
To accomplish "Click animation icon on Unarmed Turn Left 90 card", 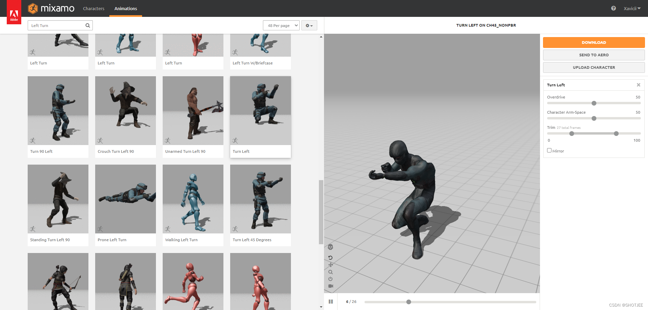I will [x=168, y=141].
